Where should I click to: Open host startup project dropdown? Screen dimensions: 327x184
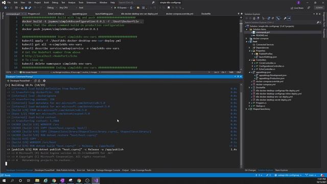tap(95, 8)
